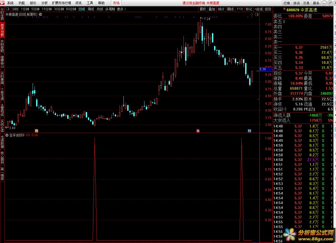Open the 系统 menu
The width and height of the screenshot is (336, 243).
(x=10, y=3)
